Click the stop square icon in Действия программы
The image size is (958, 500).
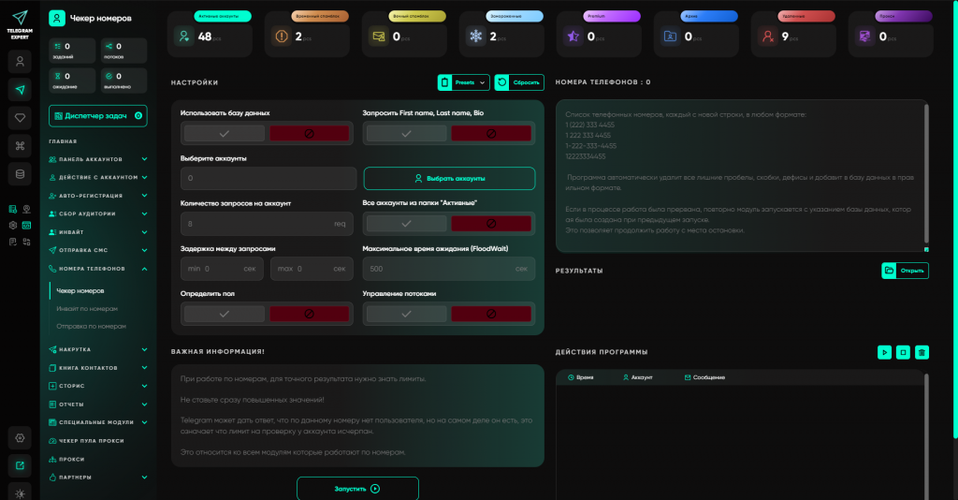(903, 352)
